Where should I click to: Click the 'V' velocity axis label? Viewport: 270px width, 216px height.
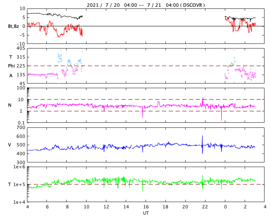[10, 145]
